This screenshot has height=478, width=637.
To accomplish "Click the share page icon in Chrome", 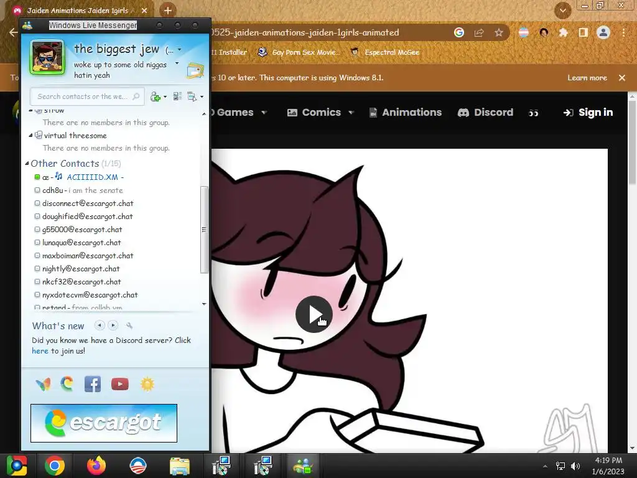I will pyautogui.click(x=479, y=32).
